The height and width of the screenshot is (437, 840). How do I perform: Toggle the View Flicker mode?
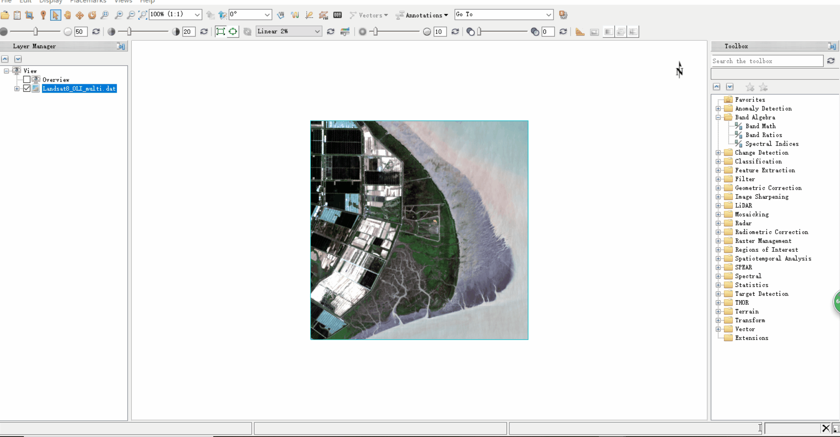[621, 32]
